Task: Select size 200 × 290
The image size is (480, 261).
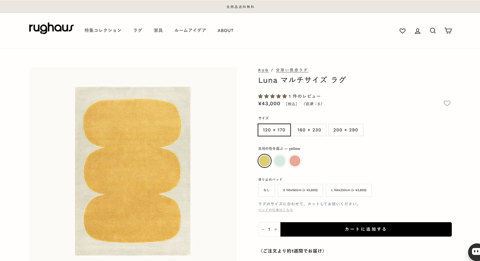Action: point(346,130)
